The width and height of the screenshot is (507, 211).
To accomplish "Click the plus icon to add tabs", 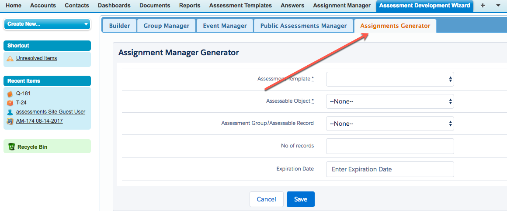I will (x=483, y=6).
